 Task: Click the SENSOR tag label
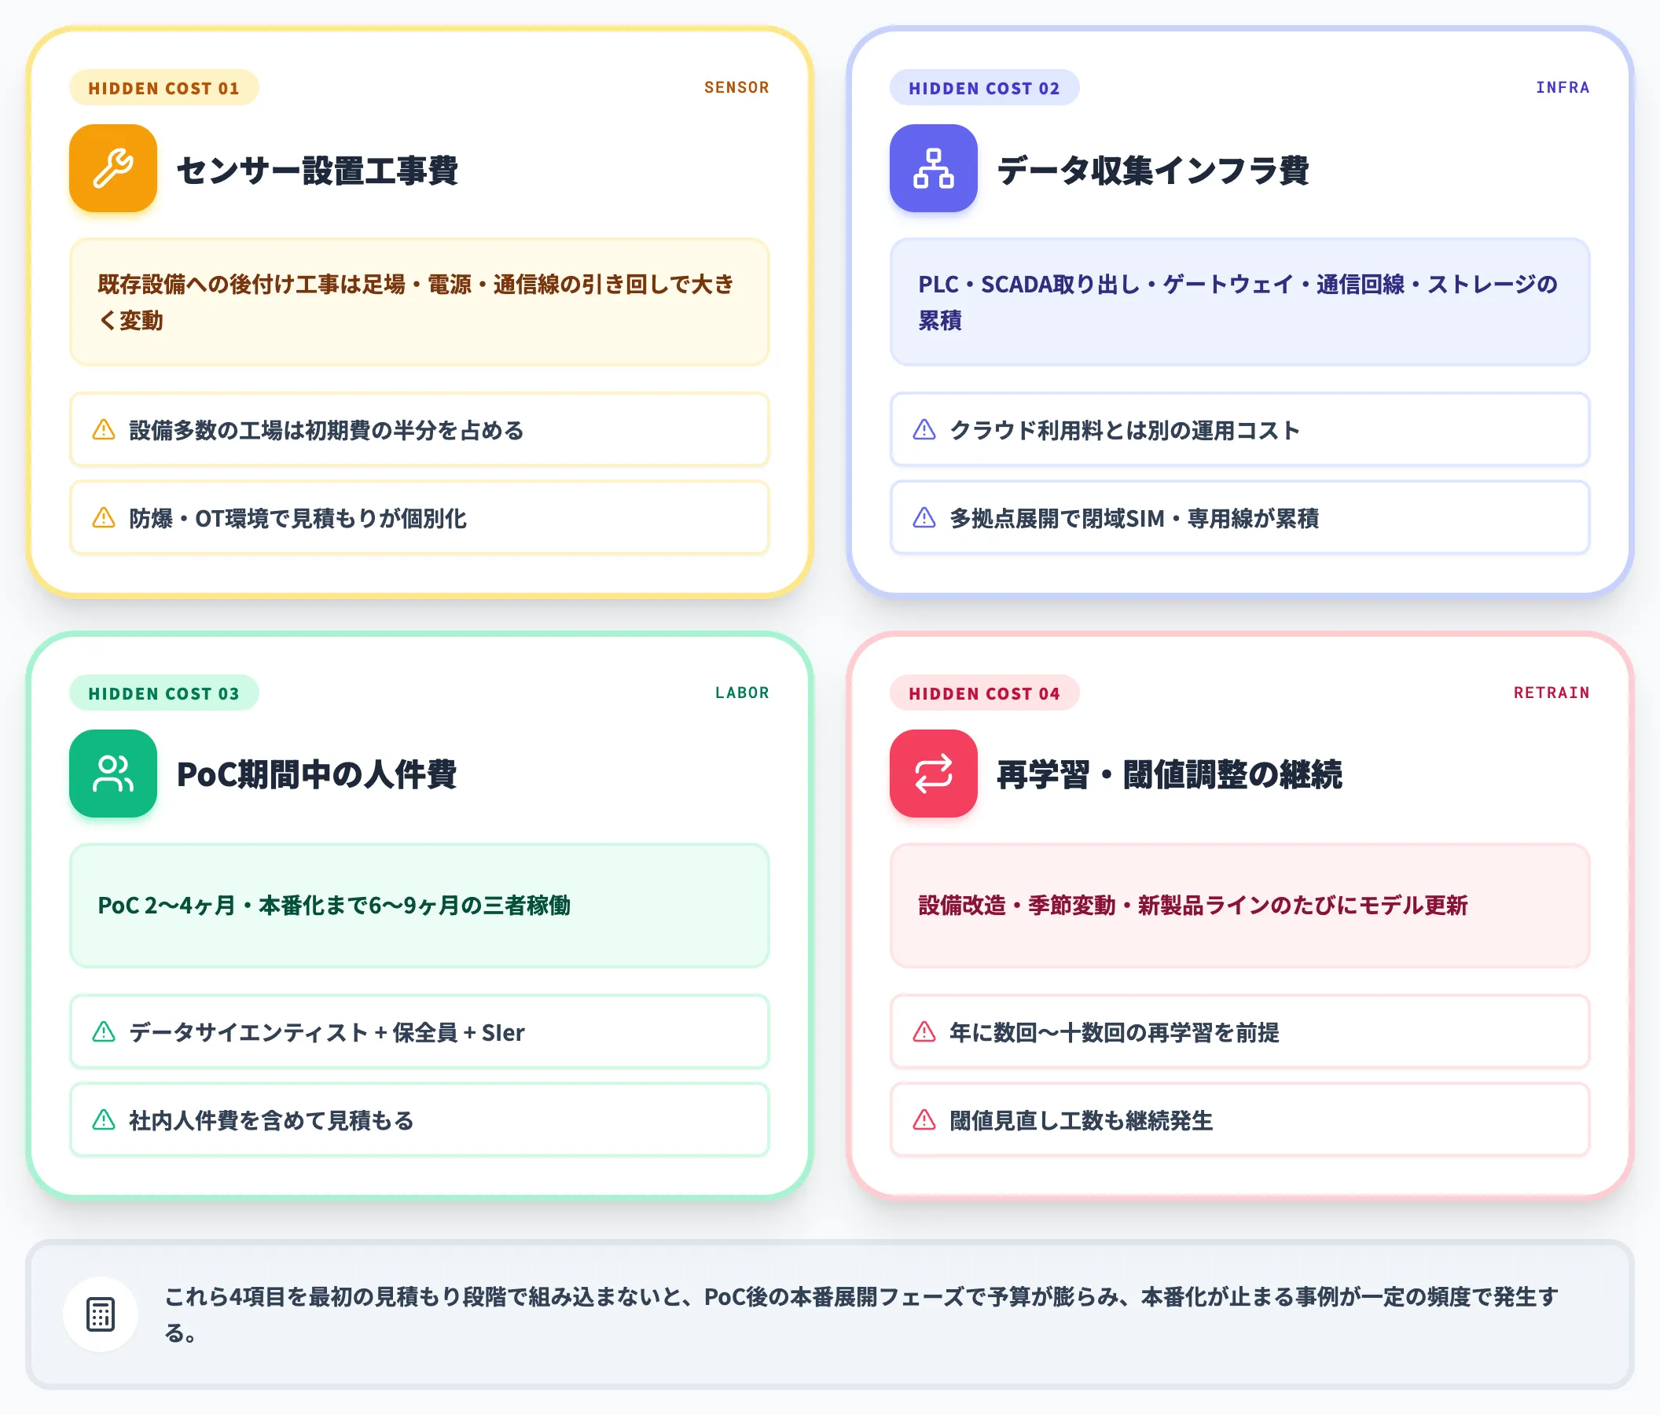pos(737,87)
